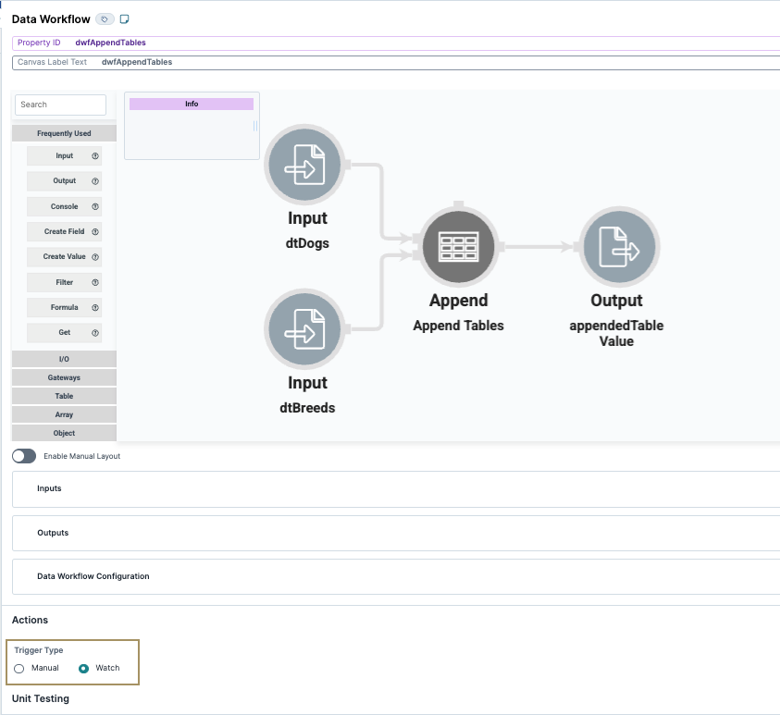Switch to the Table operator category
This screenshot has width=780, height=715.
(x=62, y=395)
